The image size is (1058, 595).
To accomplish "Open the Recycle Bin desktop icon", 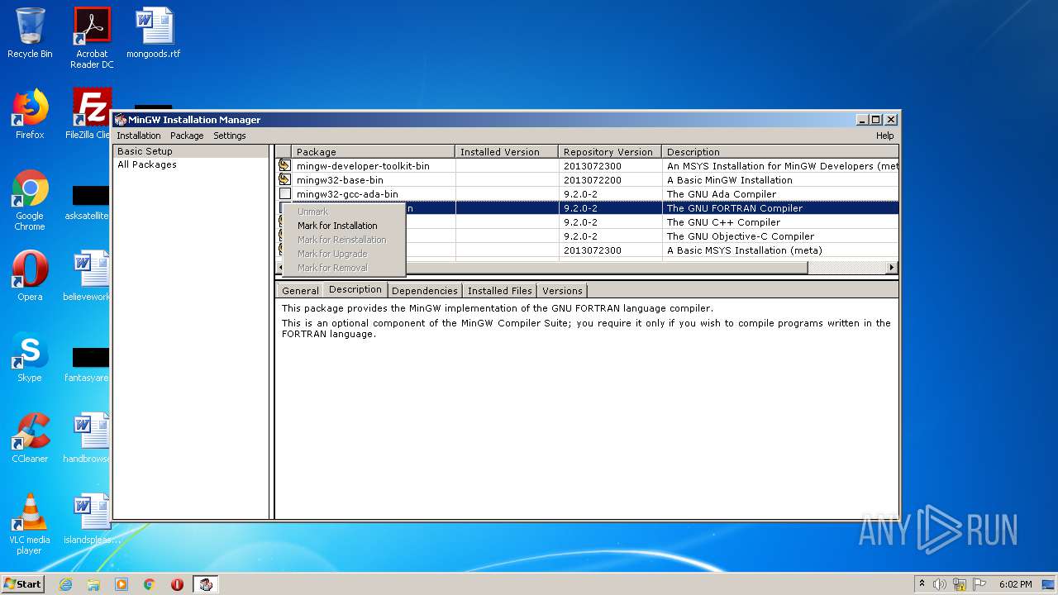I will 30,33.
